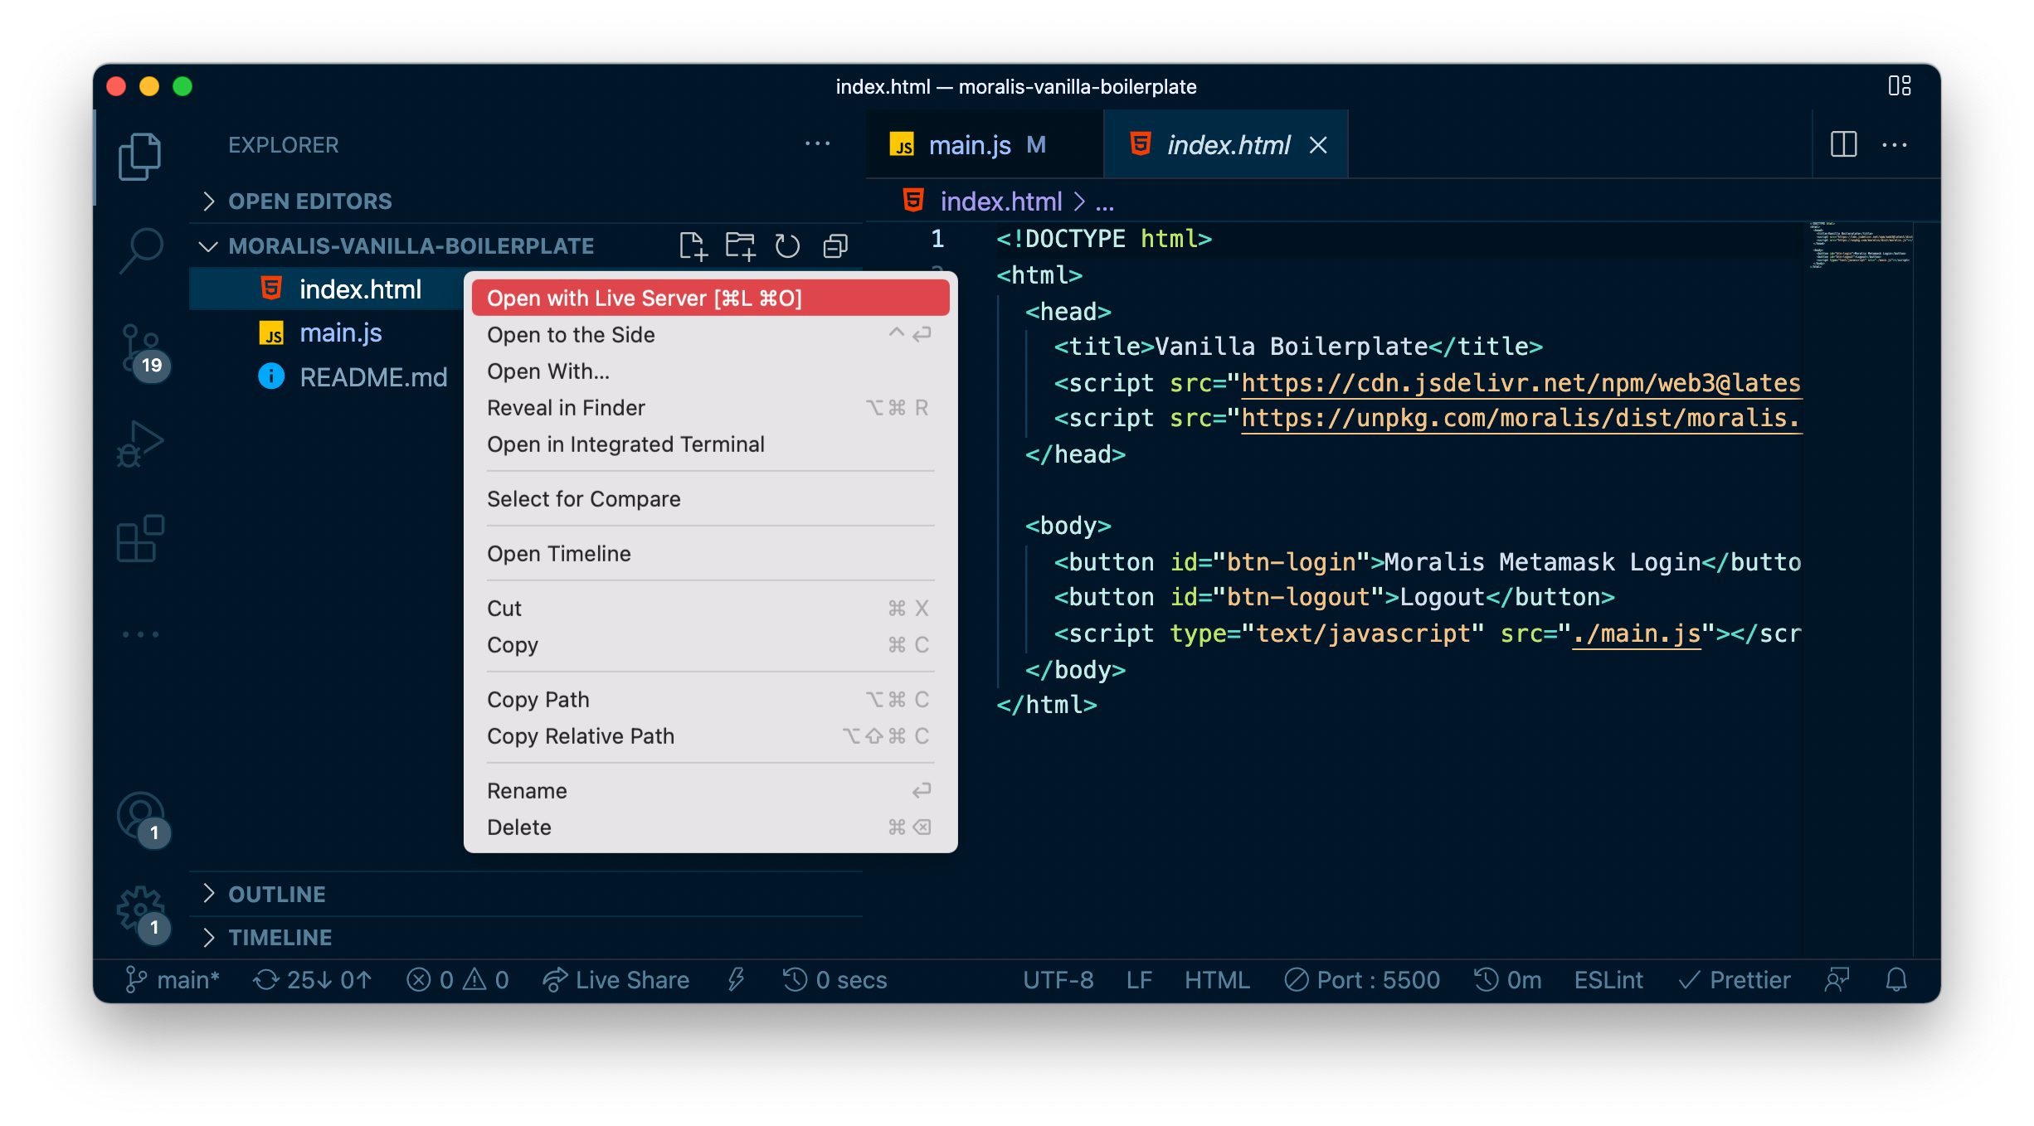Viewport: 2034px width, 1126px height.
Task: Click the editor minimap preview
Action: (1861, 245)
